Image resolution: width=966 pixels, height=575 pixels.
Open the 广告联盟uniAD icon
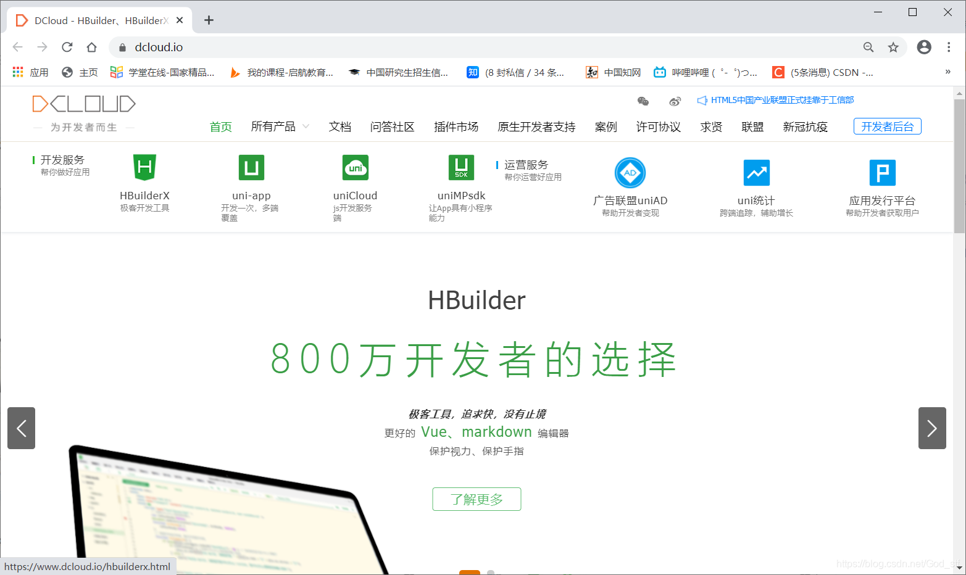(630, 173)
